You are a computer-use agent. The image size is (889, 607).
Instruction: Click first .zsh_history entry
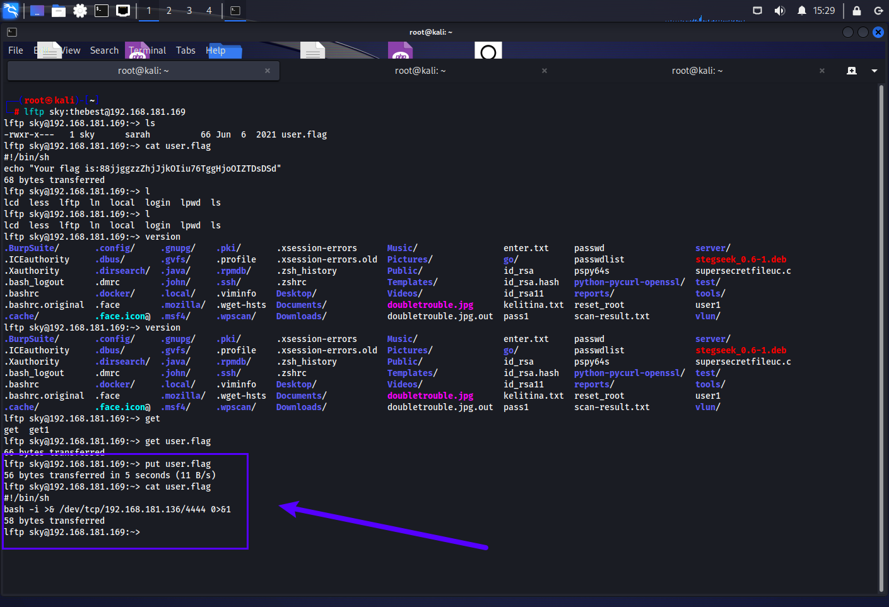click(x=307, y=271)
